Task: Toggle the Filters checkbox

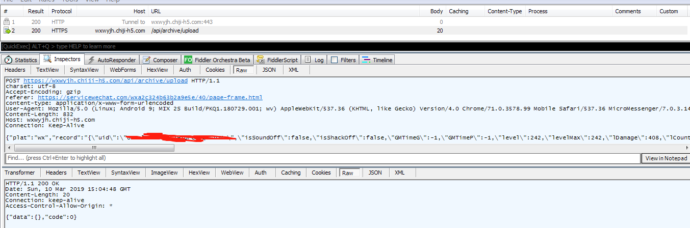Action: click(335, 60)
